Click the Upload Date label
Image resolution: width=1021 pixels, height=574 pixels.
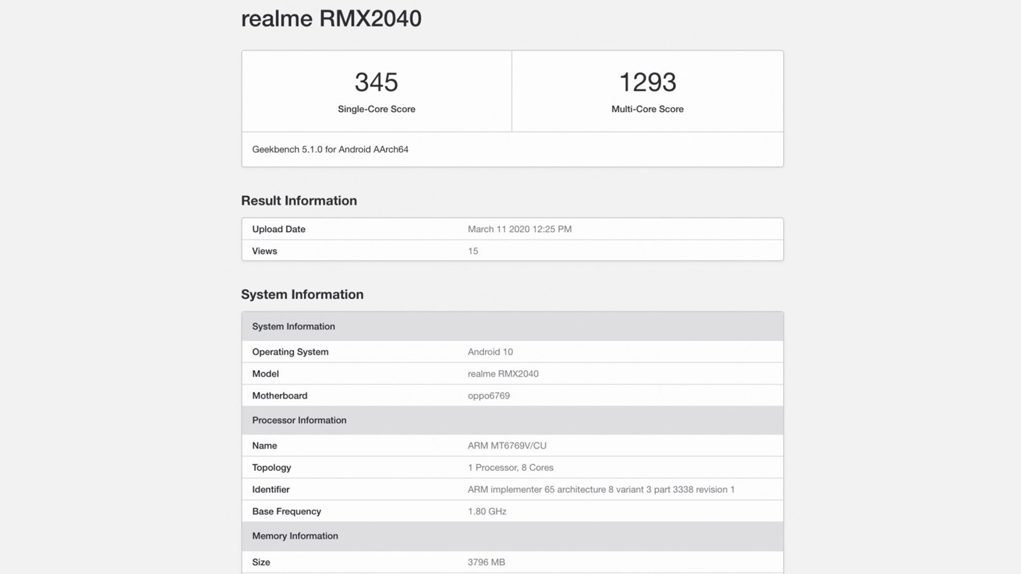pos(279,229)
